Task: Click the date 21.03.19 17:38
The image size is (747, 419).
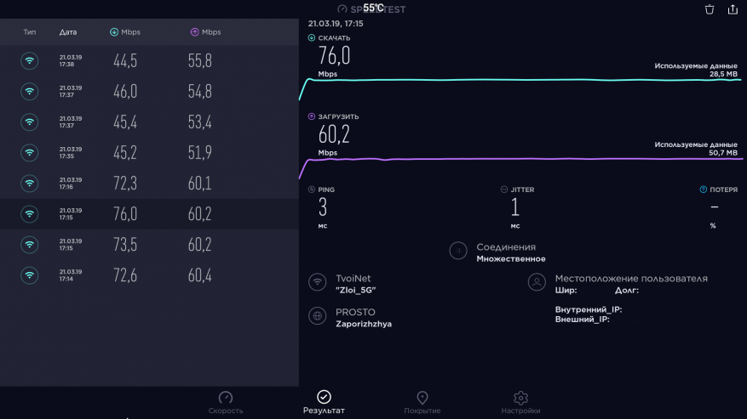Action: pos(71,61)
